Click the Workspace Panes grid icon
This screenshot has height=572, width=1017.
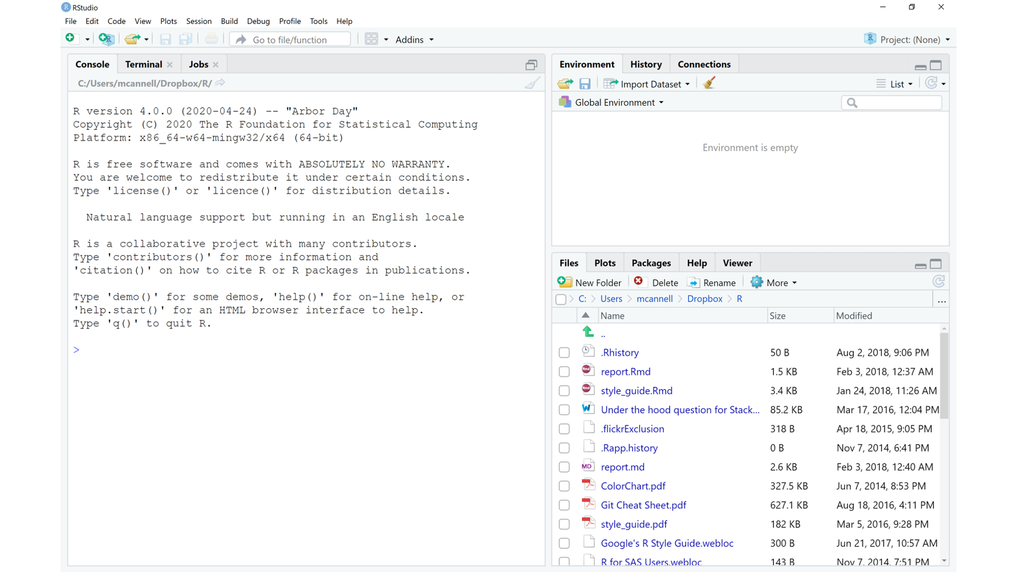pos(371,39)
